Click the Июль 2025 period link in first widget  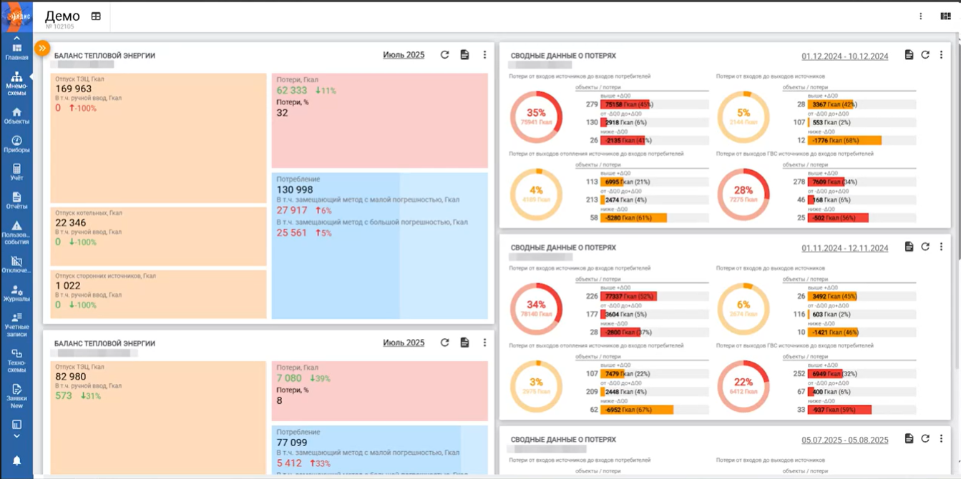pos(404,55)
